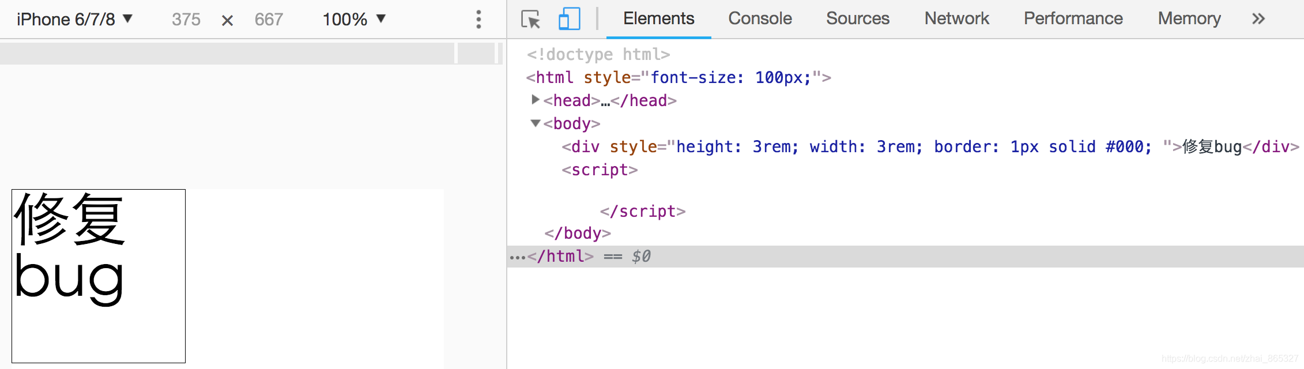Screen dimensions: 1304x369
Task: Open the device emulation more options menu
Action: pos(478,19)
